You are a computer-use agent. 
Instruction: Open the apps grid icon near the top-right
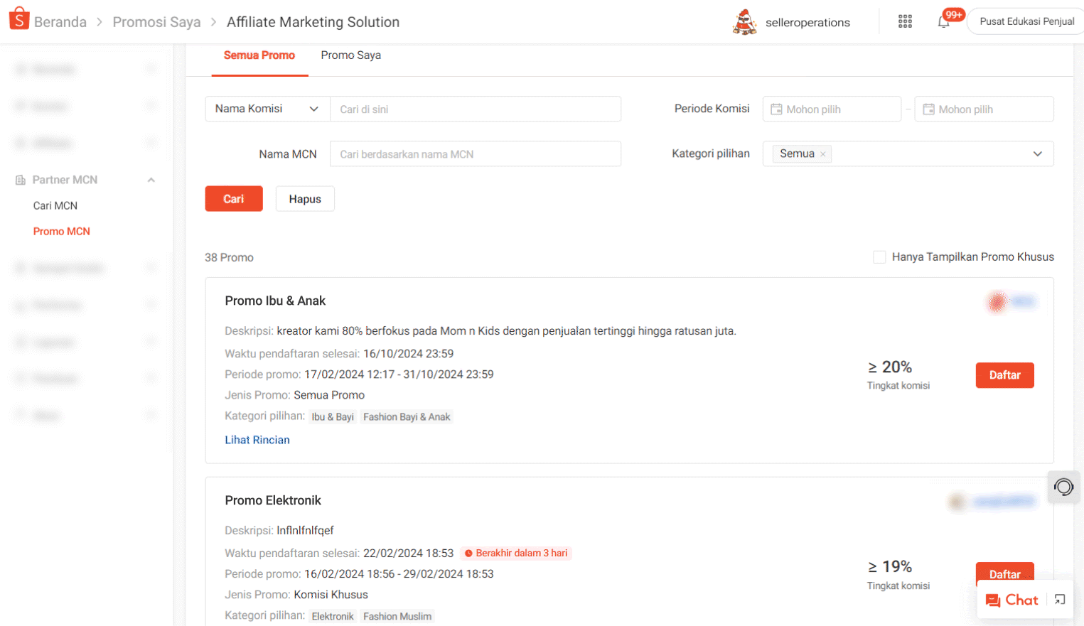tap(904, 21)
